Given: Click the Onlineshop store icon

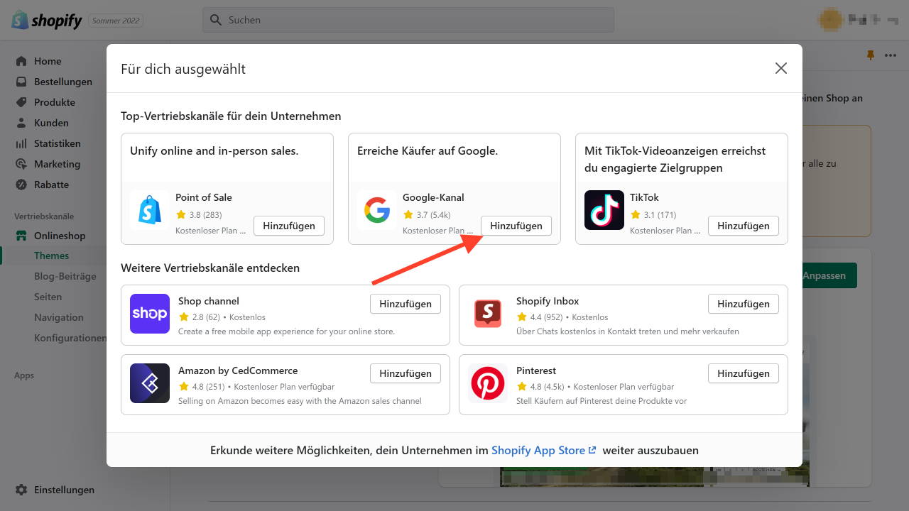Looking at the screenshot, I should click(21, 236).
